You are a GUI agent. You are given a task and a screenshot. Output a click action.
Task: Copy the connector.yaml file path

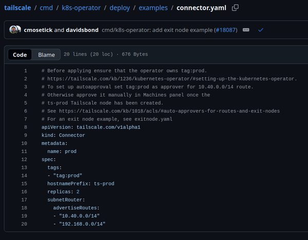[235, 8]
